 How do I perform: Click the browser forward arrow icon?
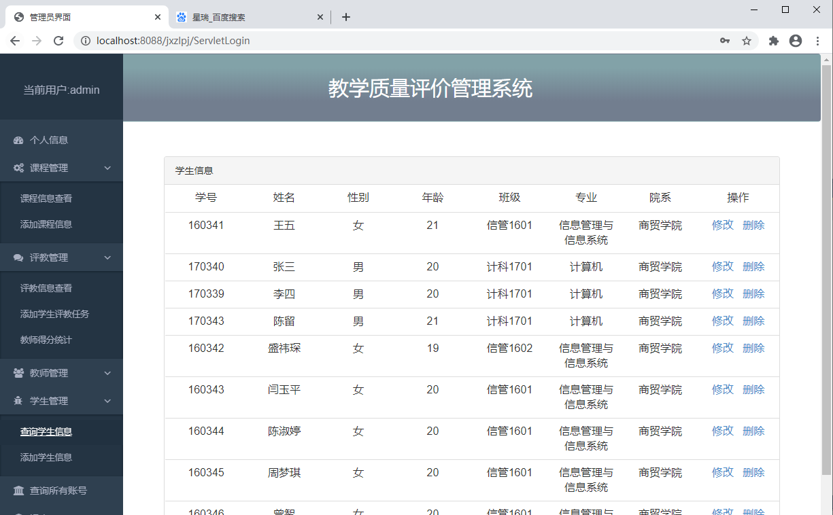click(37, 41)
